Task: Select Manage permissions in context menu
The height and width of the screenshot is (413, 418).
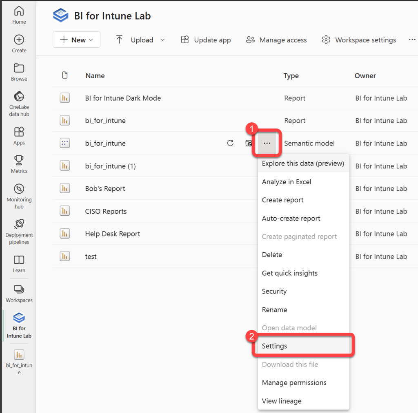Action: click(294, 382)
